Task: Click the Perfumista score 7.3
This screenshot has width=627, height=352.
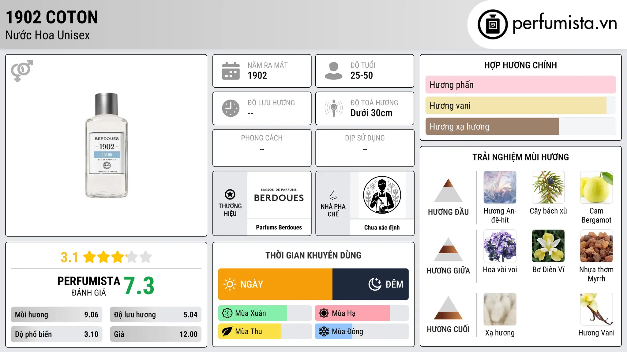Action: point(139,286)
